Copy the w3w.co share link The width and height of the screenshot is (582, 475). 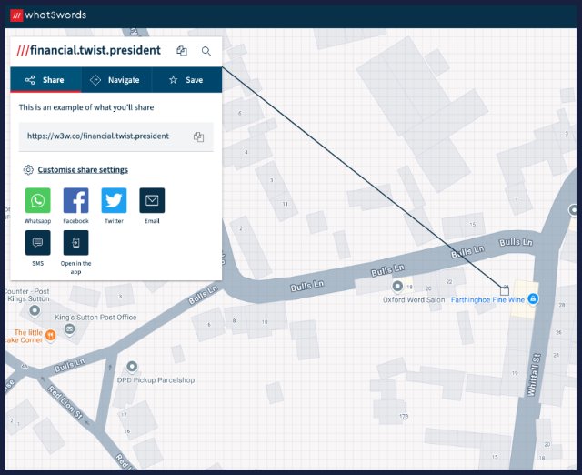coord(198,136)
